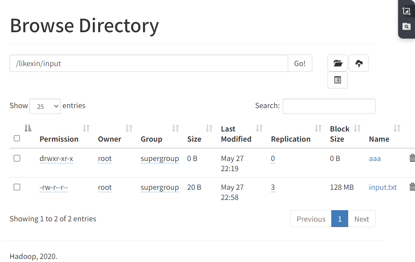Edit replication value 3 for input.txt
The height and width of the screenshot is (262, 415).
tap(273, 187)
